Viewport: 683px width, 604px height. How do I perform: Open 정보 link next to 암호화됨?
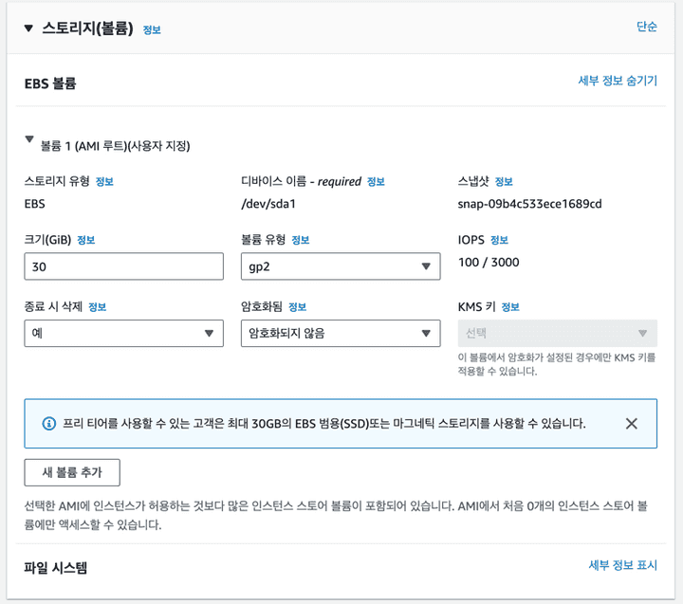[x=297, y=307]
